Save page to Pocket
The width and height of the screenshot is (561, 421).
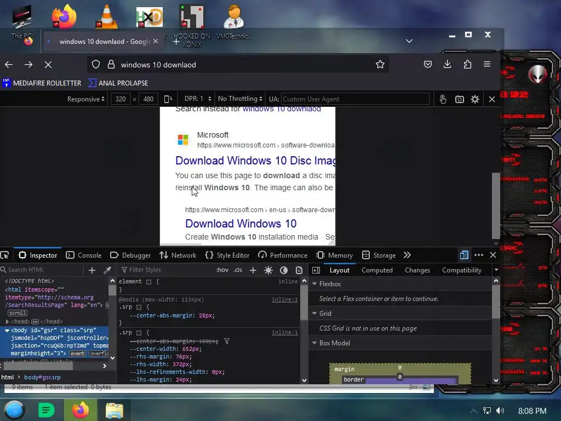pos(428,65)
